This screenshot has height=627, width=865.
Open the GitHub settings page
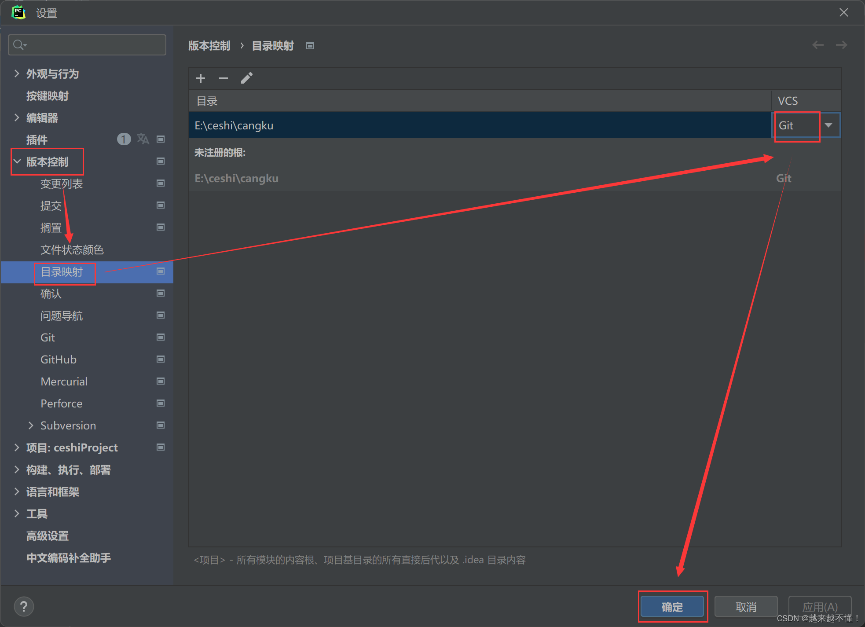(x=59, y=359)
